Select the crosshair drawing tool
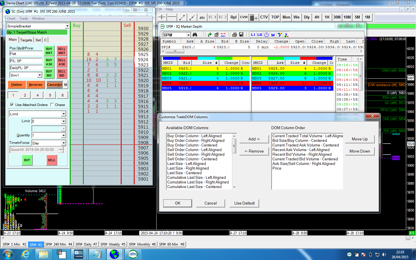This screenshot has height=260, width=416. tap(162, 17)
